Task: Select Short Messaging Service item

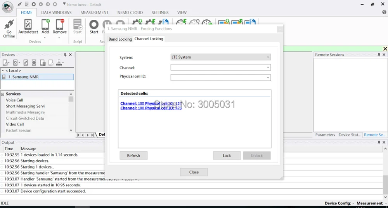Action: (x=25, y=106)
